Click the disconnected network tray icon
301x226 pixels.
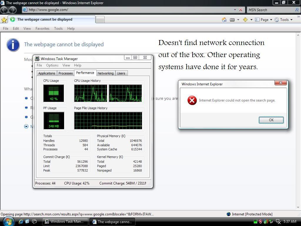(278, 222)
